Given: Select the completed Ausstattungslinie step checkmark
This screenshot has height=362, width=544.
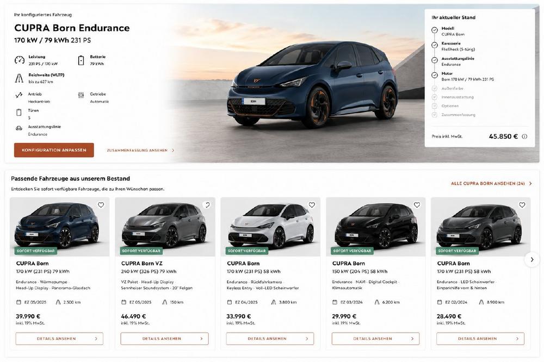Looking at the screenshot, I should (434, 60).
